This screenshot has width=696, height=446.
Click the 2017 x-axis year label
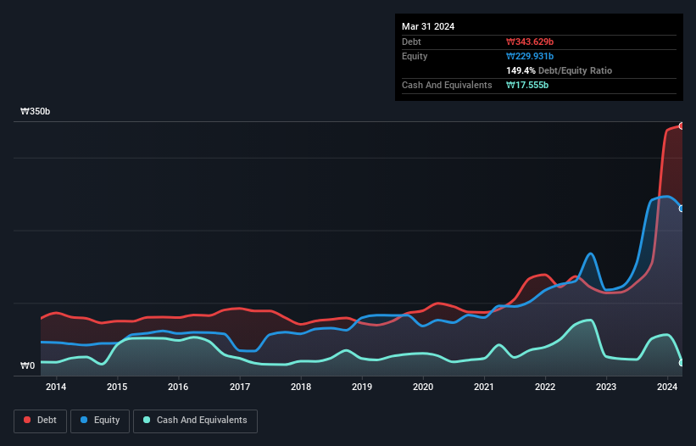point(240,387)
